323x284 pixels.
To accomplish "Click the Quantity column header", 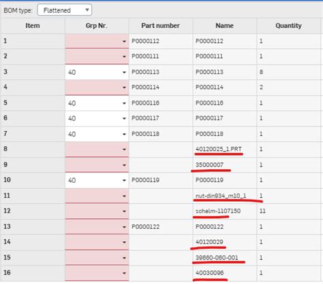I will tap(288, 26).
